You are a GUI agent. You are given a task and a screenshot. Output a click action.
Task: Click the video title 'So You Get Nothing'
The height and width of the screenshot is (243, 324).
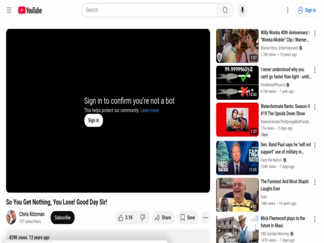56,202
